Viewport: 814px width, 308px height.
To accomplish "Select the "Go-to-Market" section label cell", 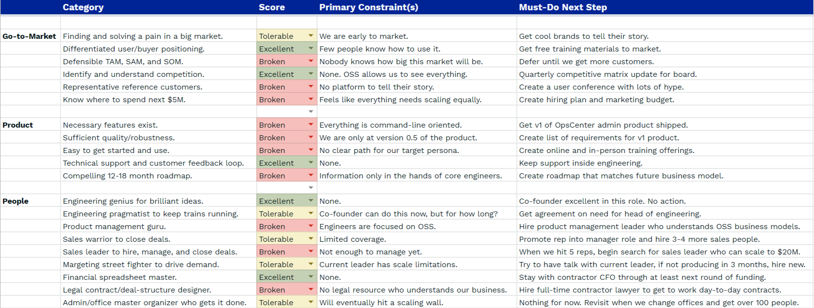I will (x=29, y=36).
